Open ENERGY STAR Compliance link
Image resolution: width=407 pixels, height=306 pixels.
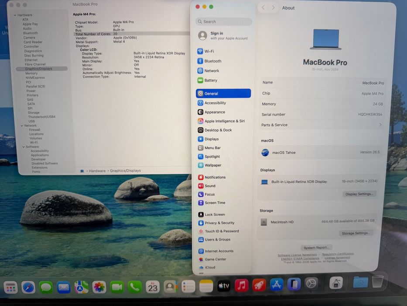point(300,258)
